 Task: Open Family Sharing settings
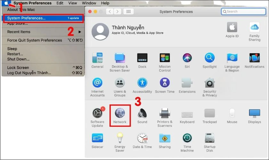(254, 32)
